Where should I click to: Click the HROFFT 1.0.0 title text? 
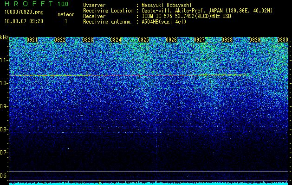(x=36, y=4)
